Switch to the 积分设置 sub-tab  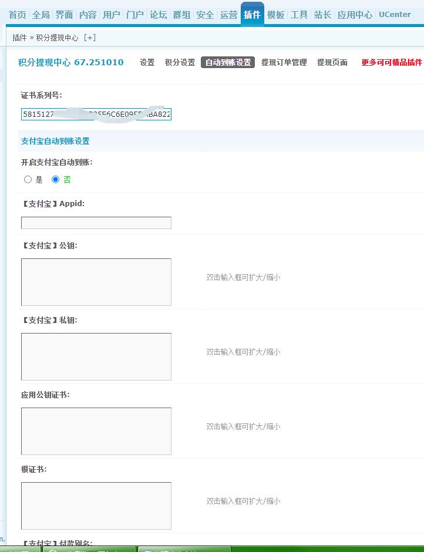(180, 62)
